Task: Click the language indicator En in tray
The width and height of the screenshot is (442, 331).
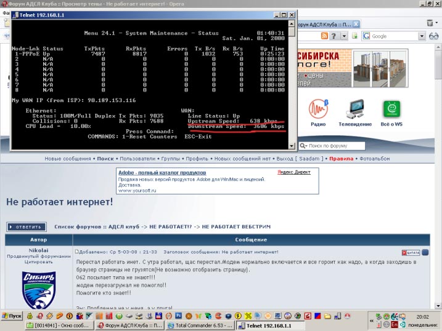Action: coord(395,325)
